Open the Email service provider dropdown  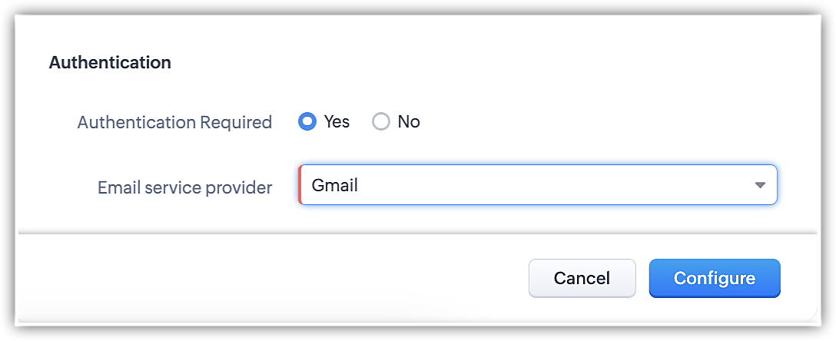(x=538, y=185)
